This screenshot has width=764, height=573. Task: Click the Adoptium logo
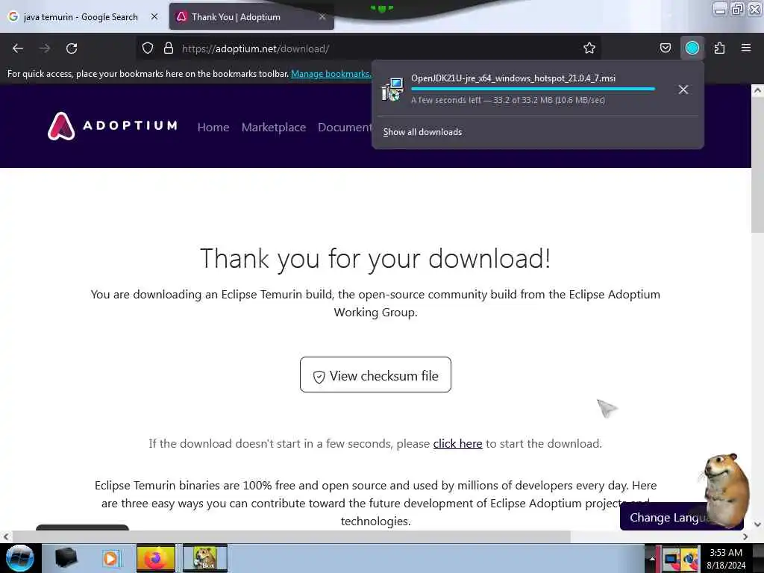pyautogui.click(x=113, y=125)
